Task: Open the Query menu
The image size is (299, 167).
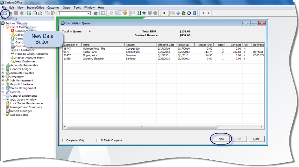Action: pyautogui.click(x=67, y=8)
